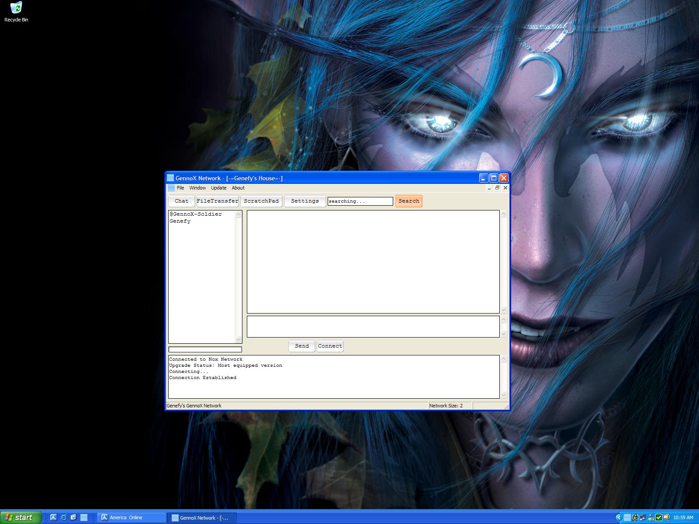
Task: Switch to America Online taskbar window
Action: 131,517
